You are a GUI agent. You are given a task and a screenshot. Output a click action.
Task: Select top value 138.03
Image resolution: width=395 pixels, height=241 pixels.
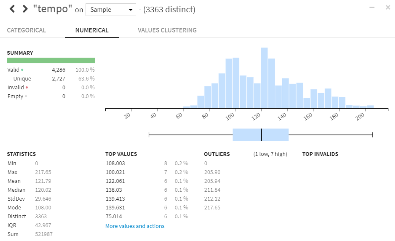(x=114, y=190)
